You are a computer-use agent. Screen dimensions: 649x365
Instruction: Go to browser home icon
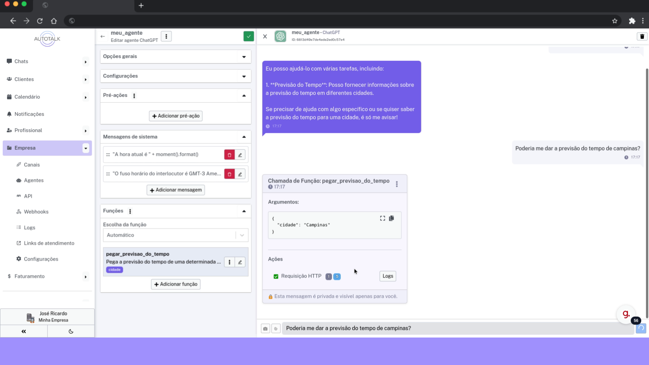54,21
